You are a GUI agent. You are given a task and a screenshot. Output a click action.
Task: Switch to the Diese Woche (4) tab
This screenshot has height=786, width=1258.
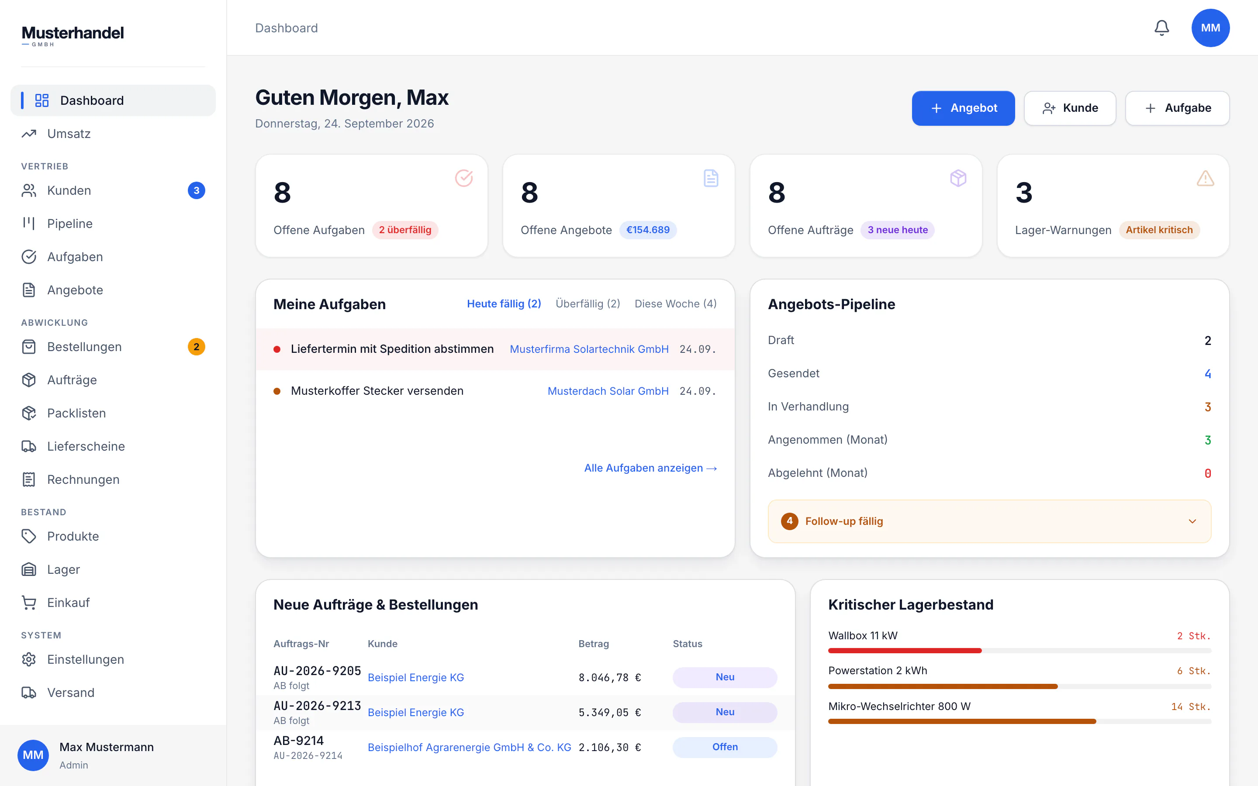[x=675, y=303]
